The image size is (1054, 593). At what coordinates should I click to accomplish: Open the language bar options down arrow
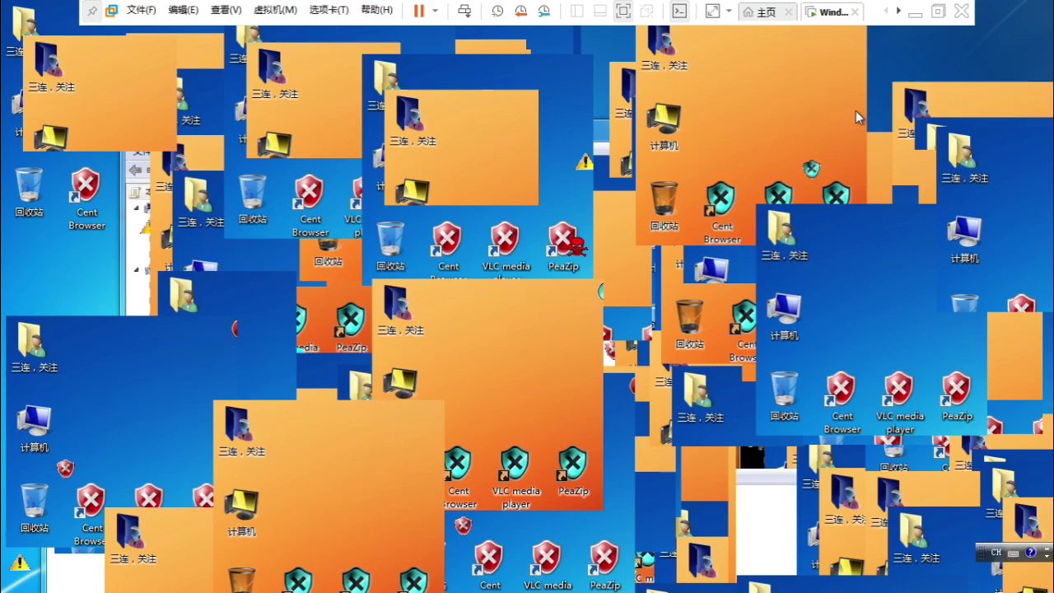click(x=1047, y=556)
